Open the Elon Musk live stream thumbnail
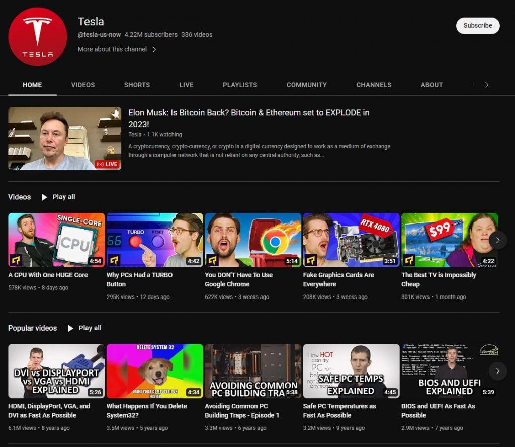Viewport: 515px width, 447px height. point(65,138)
